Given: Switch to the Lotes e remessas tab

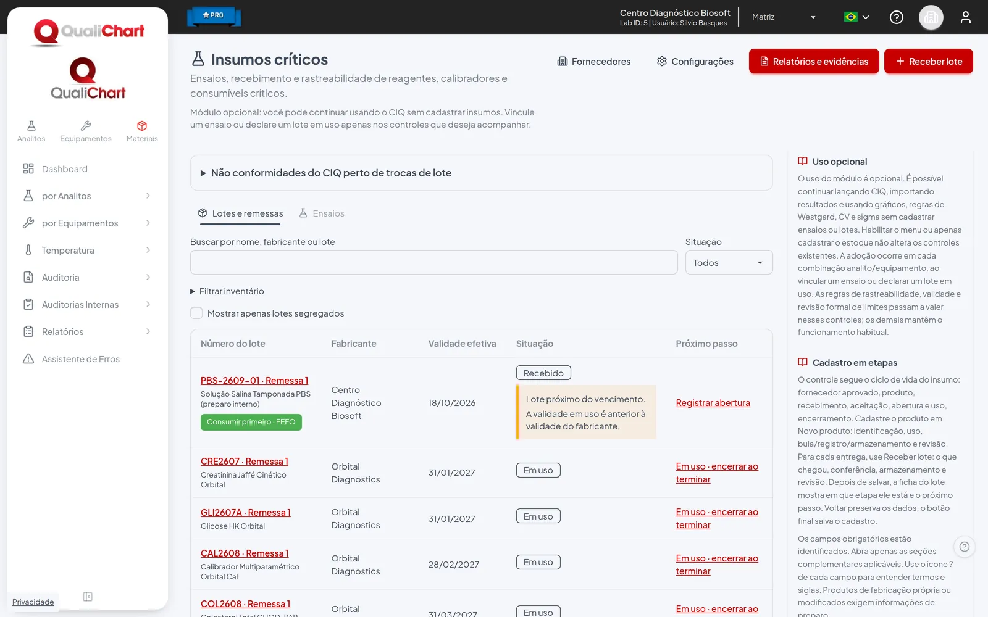Looking at the screenshot, I should [240, 213].
